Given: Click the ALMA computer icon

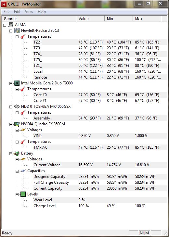Looking at the screenshot, I should tap(11, 25).
